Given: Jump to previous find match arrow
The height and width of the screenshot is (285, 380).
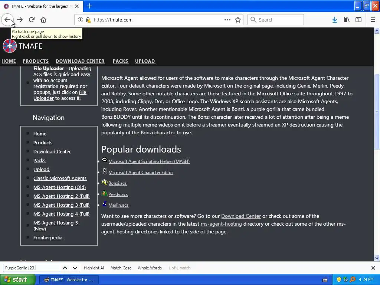Looking at the screenshot, I should click(x=65, y=268).
